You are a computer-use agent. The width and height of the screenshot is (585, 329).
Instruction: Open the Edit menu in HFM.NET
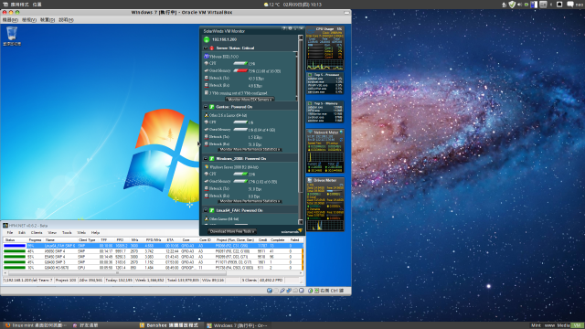tap(22, 233)
